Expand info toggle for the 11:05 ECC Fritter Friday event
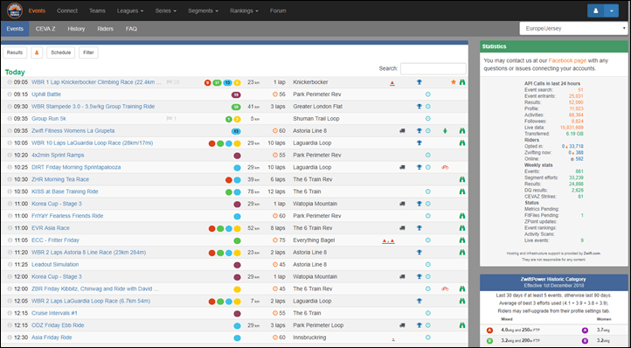The width and height of the screenshot is (631, 348). [10, 240]
